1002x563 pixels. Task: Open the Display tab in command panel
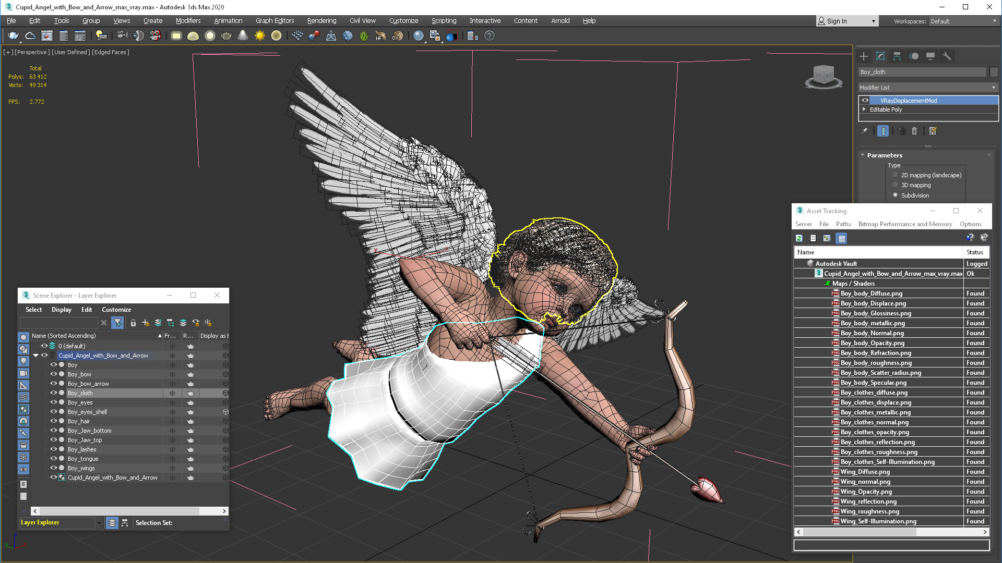click(x=931, y=56)
